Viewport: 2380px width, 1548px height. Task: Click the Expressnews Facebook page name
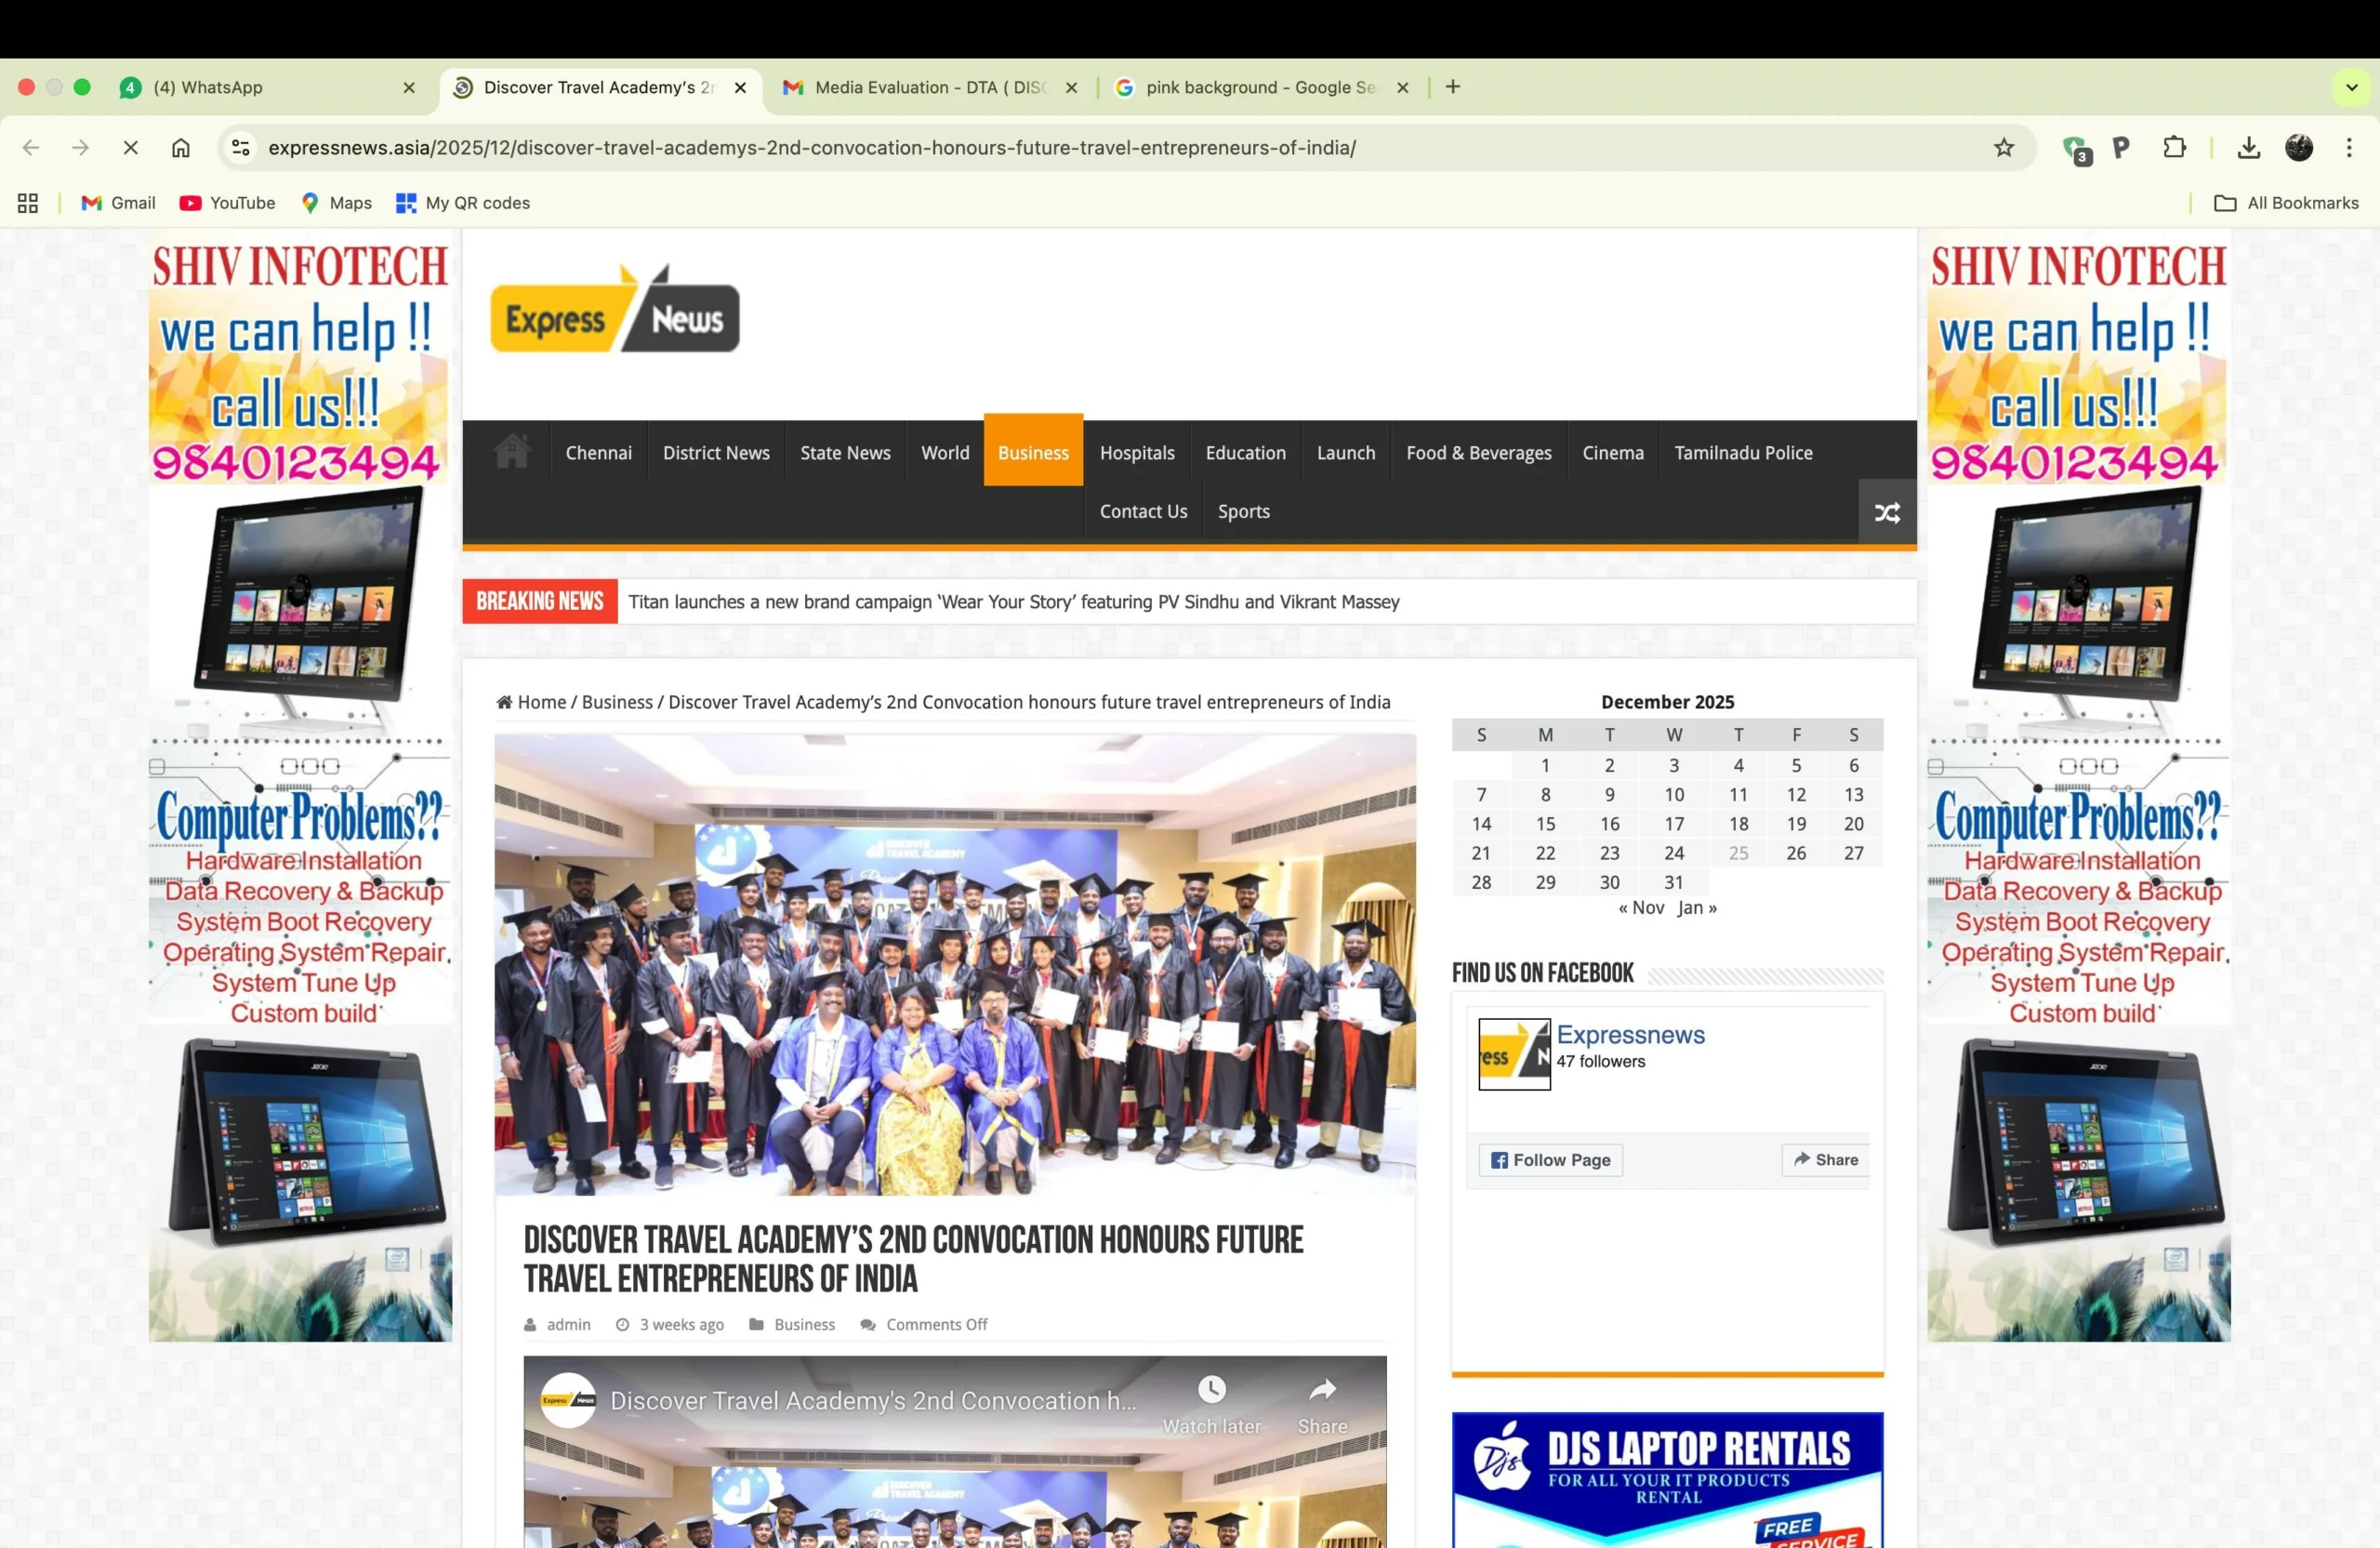(1630, 1035)
